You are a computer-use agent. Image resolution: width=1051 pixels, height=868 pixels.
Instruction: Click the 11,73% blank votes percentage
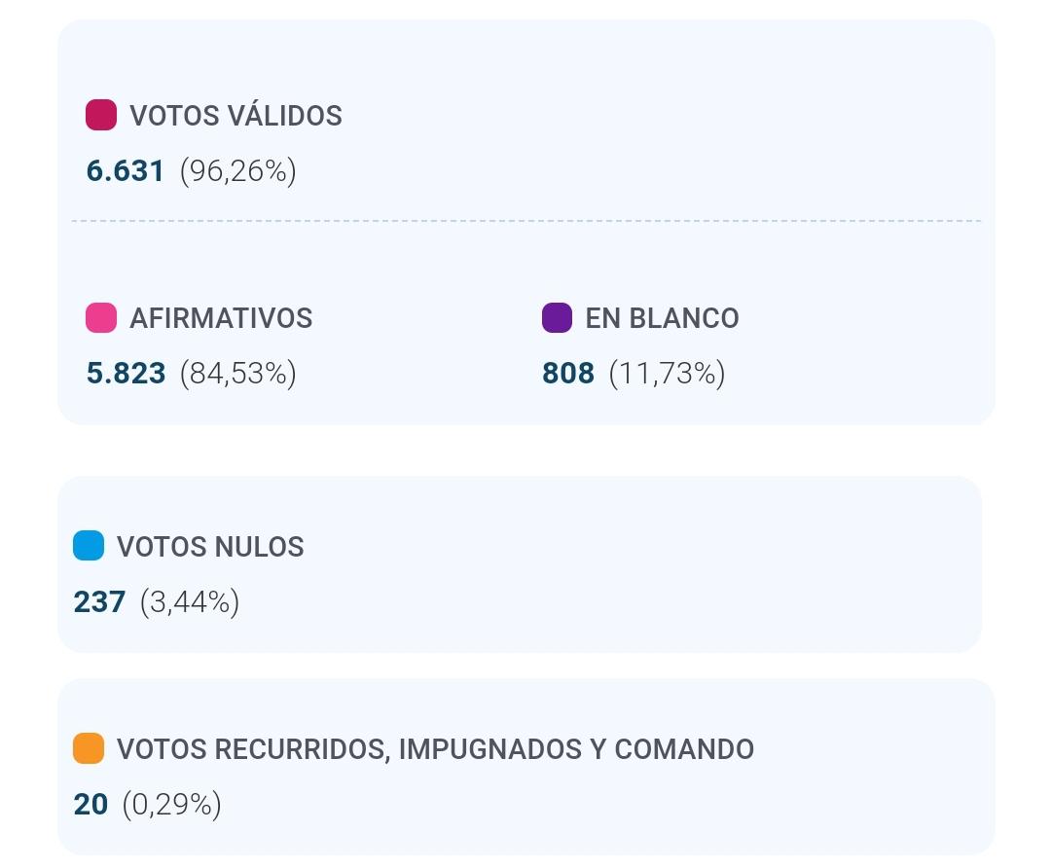pyautogui.click(x=668, y=375)
